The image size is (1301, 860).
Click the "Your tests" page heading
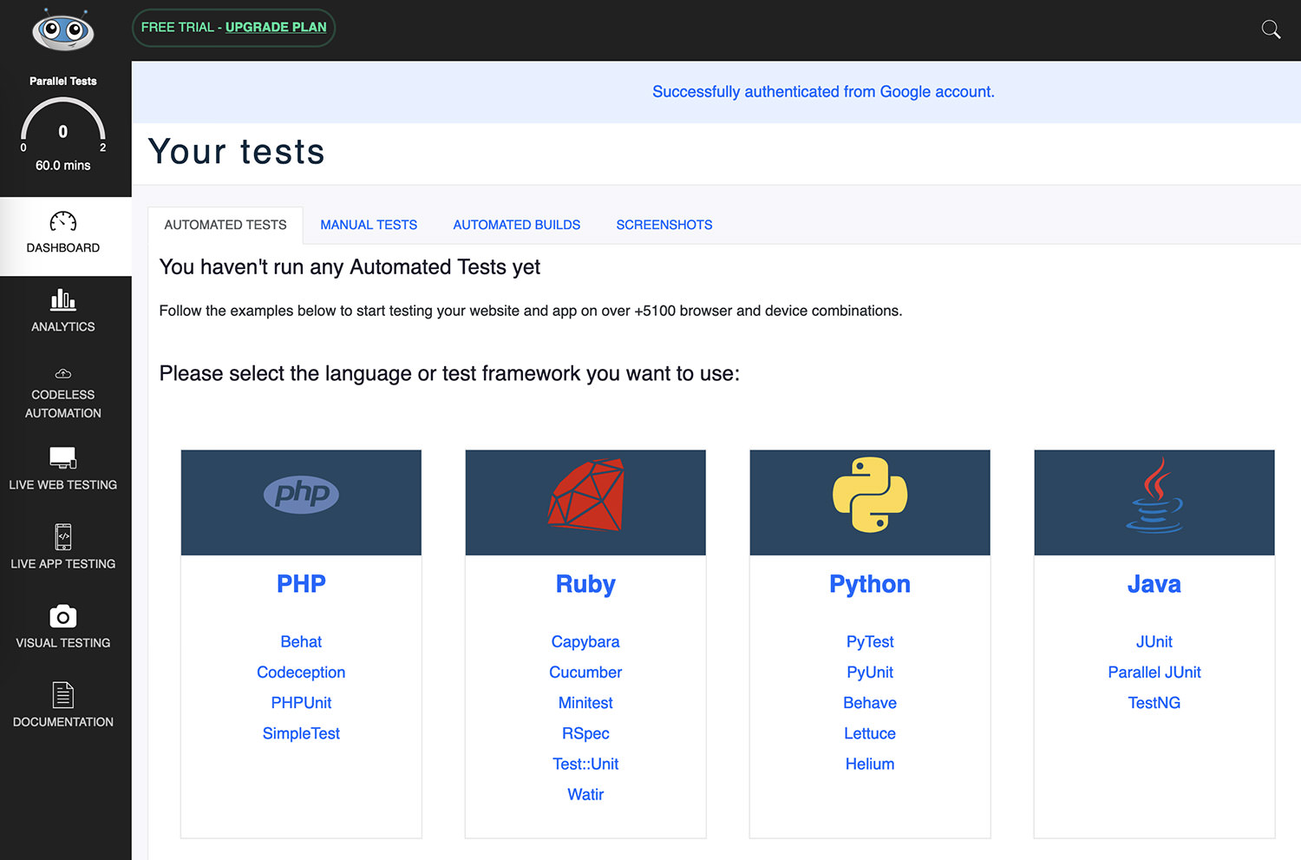click(x=237, y=152)
